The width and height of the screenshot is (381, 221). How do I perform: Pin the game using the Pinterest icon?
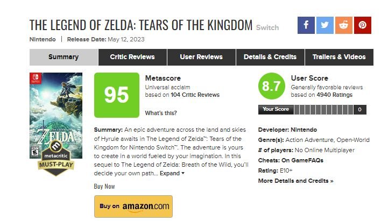362,25
